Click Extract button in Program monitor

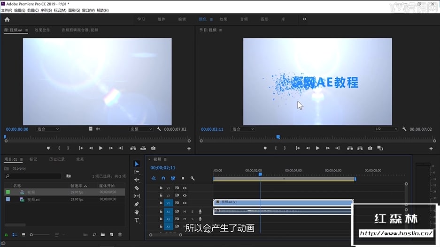pos(360,148)
